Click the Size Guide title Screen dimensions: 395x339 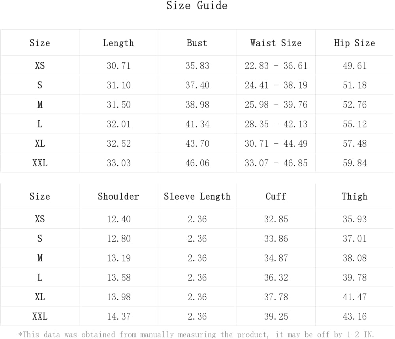197,6
